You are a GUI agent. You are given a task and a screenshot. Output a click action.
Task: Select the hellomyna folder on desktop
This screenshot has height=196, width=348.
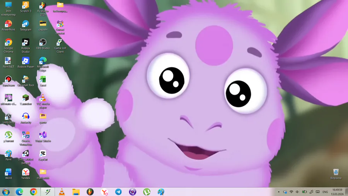point(60,7)
